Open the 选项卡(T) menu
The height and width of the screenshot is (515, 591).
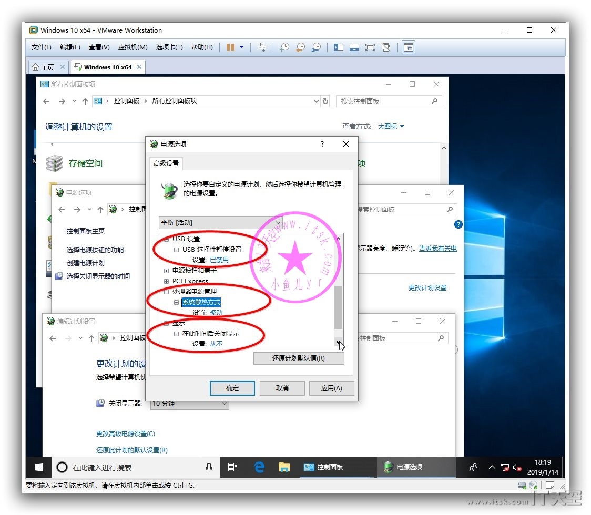coord(169,47)
